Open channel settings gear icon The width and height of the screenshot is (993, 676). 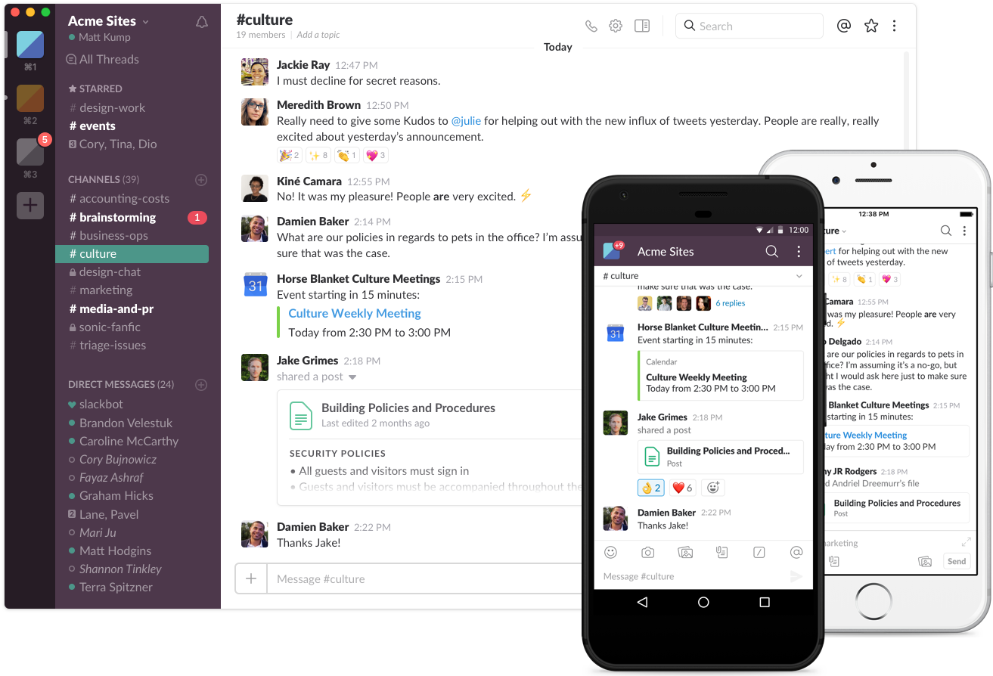click(x=616, y=26)
